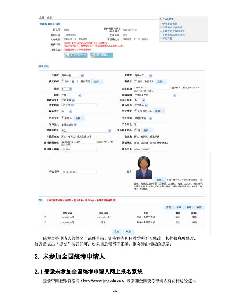This screenshot has height=297, width=231.
Task: Open the 查看申请信息 link
Action: [170, 24]
